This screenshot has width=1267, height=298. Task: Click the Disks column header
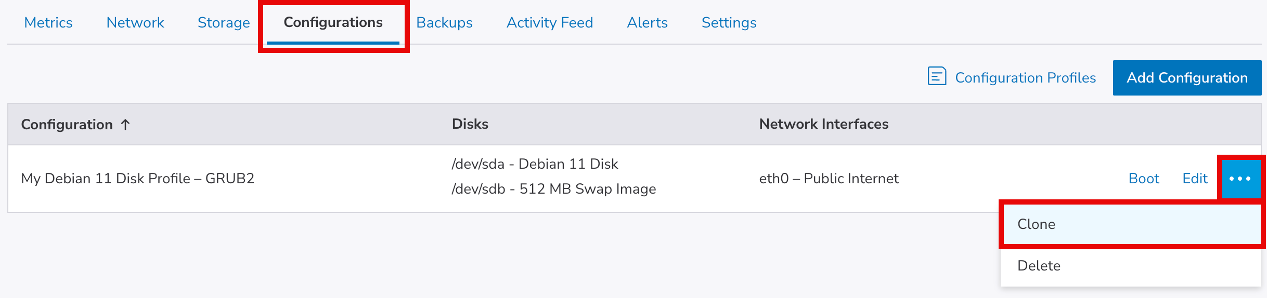pos(470,124)
